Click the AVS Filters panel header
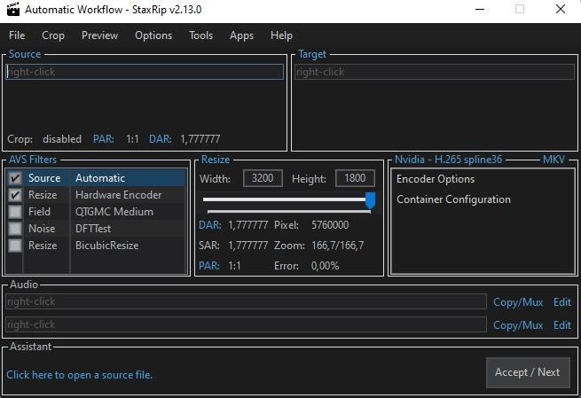Viewport: 581px width, 398px height. [x=33, y=160]
